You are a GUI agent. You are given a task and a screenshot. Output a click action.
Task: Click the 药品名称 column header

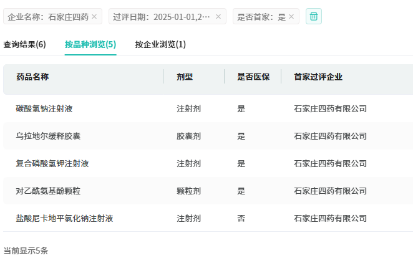coord(32,77)
